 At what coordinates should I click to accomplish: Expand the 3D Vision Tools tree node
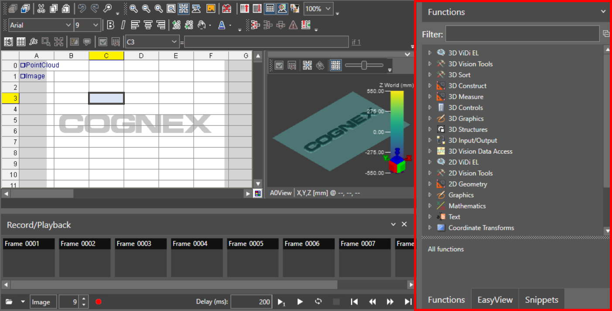coord(430,64)
